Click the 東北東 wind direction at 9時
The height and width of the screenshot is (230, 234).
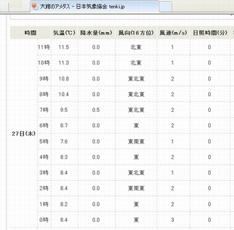point(136,79)
